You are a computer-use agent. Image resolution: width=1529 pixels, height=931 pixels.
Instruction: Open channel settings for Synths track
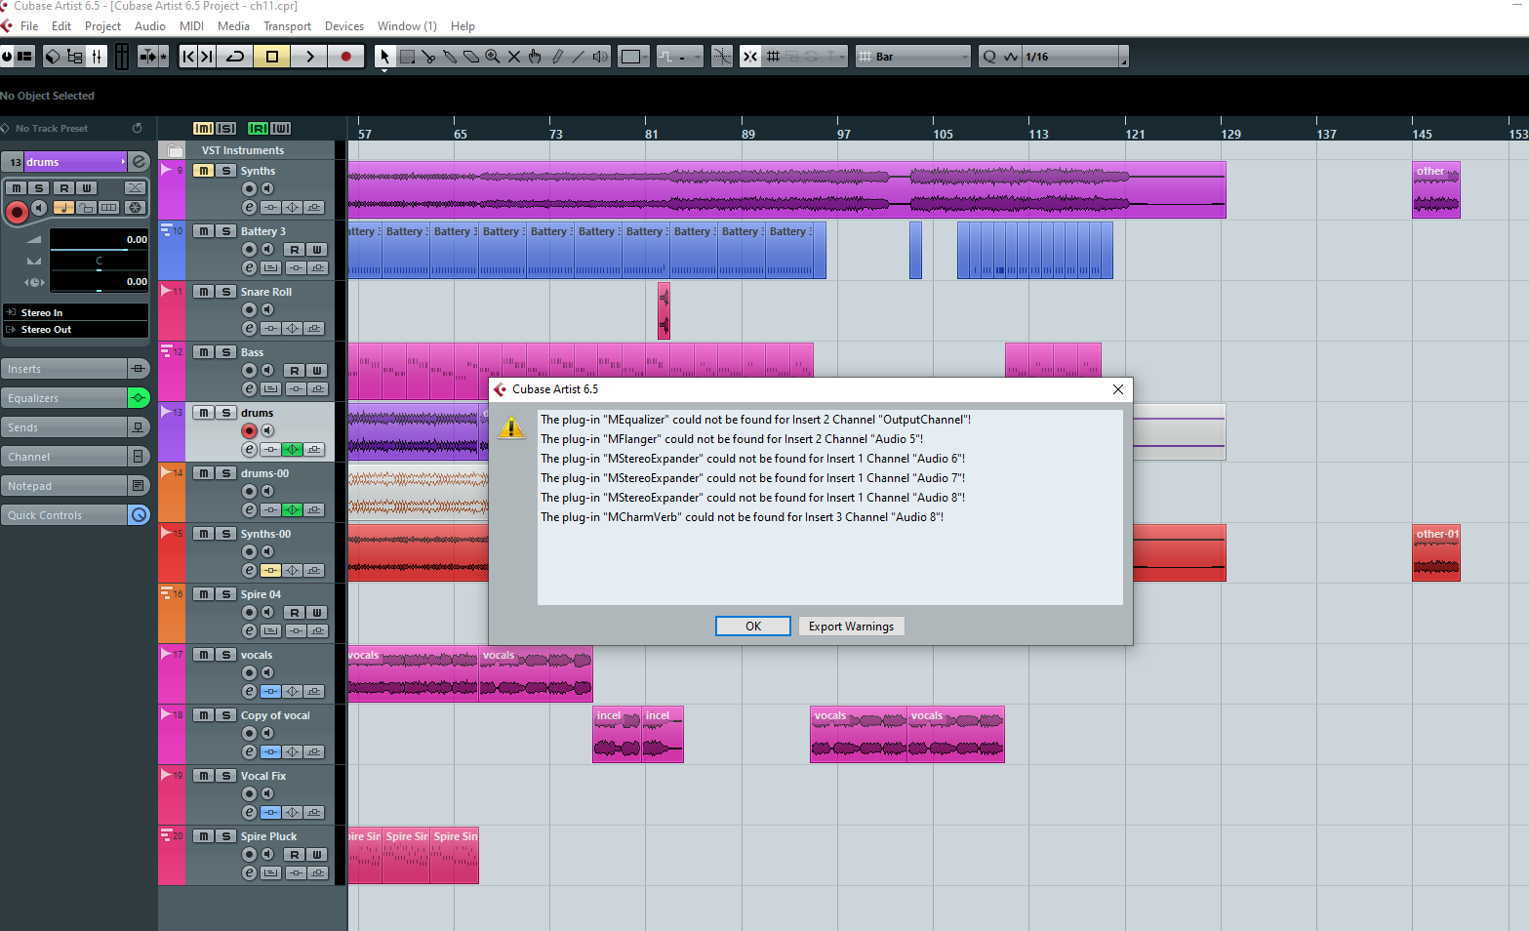(250, 207)
